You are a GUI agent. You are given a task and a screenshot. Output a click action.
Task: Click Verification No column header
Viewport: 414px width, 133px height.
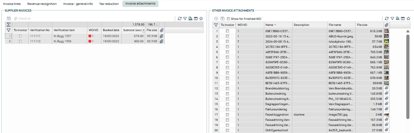pyautogui.click(x=41, y=30)
